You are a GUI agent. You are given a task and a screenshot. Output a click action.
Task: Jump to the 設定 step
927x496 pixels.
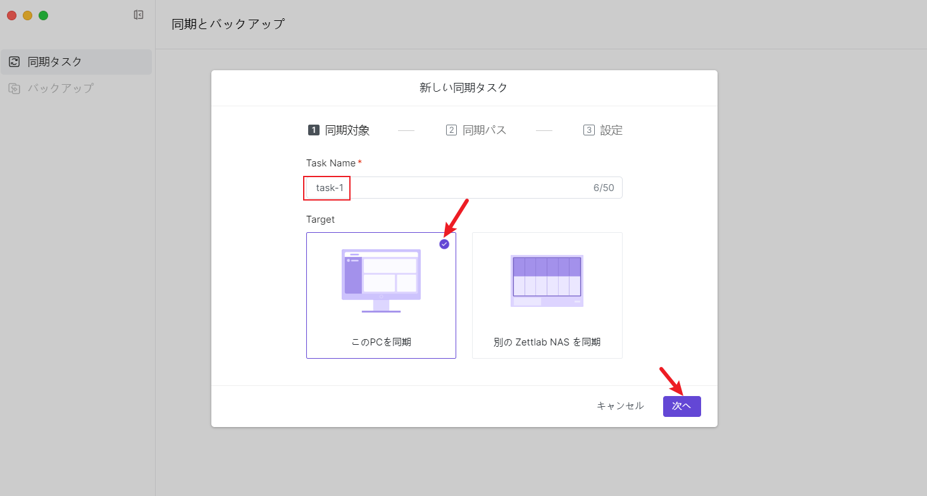click(x=611, y=130)
